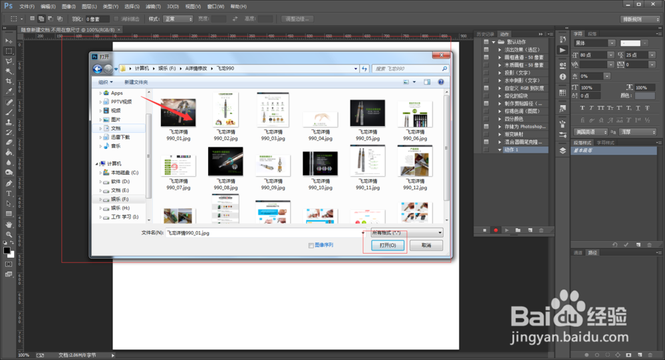Open the Help icon in Open dialog
The width and height of the screenshot is (665, 360).
pos(441,82)
